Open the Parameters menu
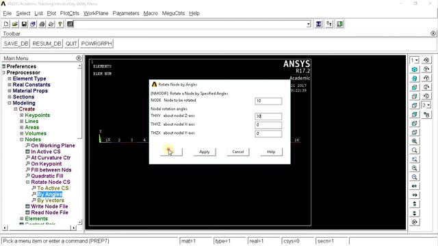 (x=126, y=13)
